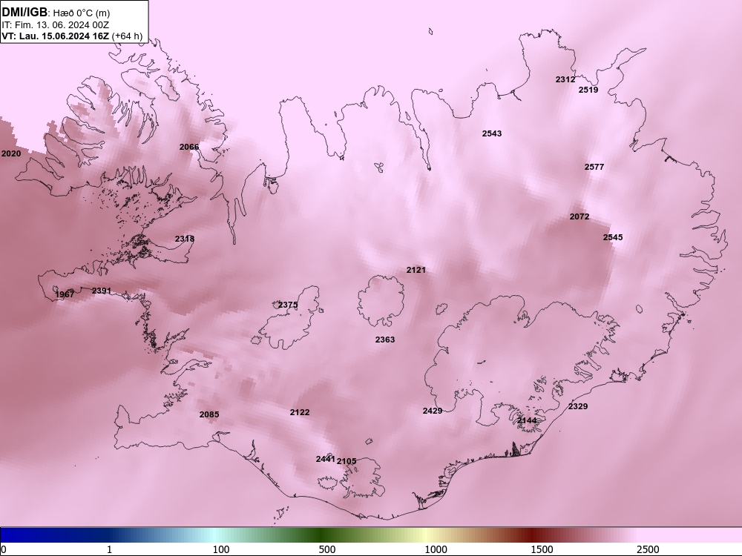Click the 2144 value on the map

click(527, 420)
